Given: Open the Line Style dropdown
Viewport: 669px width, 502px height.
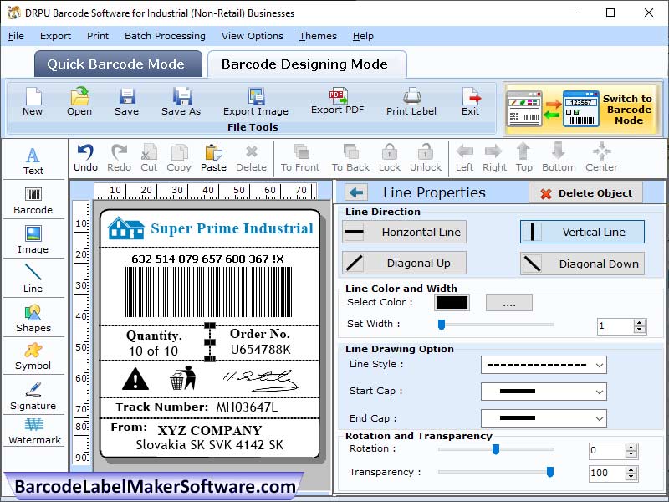Looking at the screenshot, I should pos(544,365).
